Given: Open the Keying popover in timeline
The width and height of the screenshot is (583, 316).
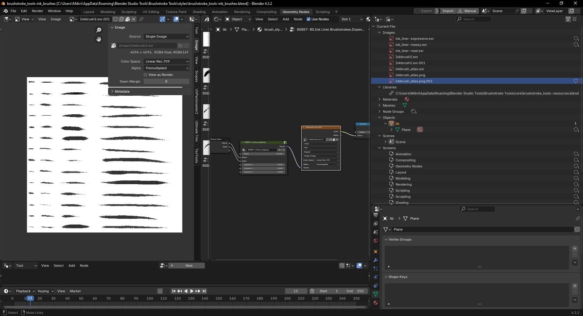Looking at the screenshot, I should point(45,291).
